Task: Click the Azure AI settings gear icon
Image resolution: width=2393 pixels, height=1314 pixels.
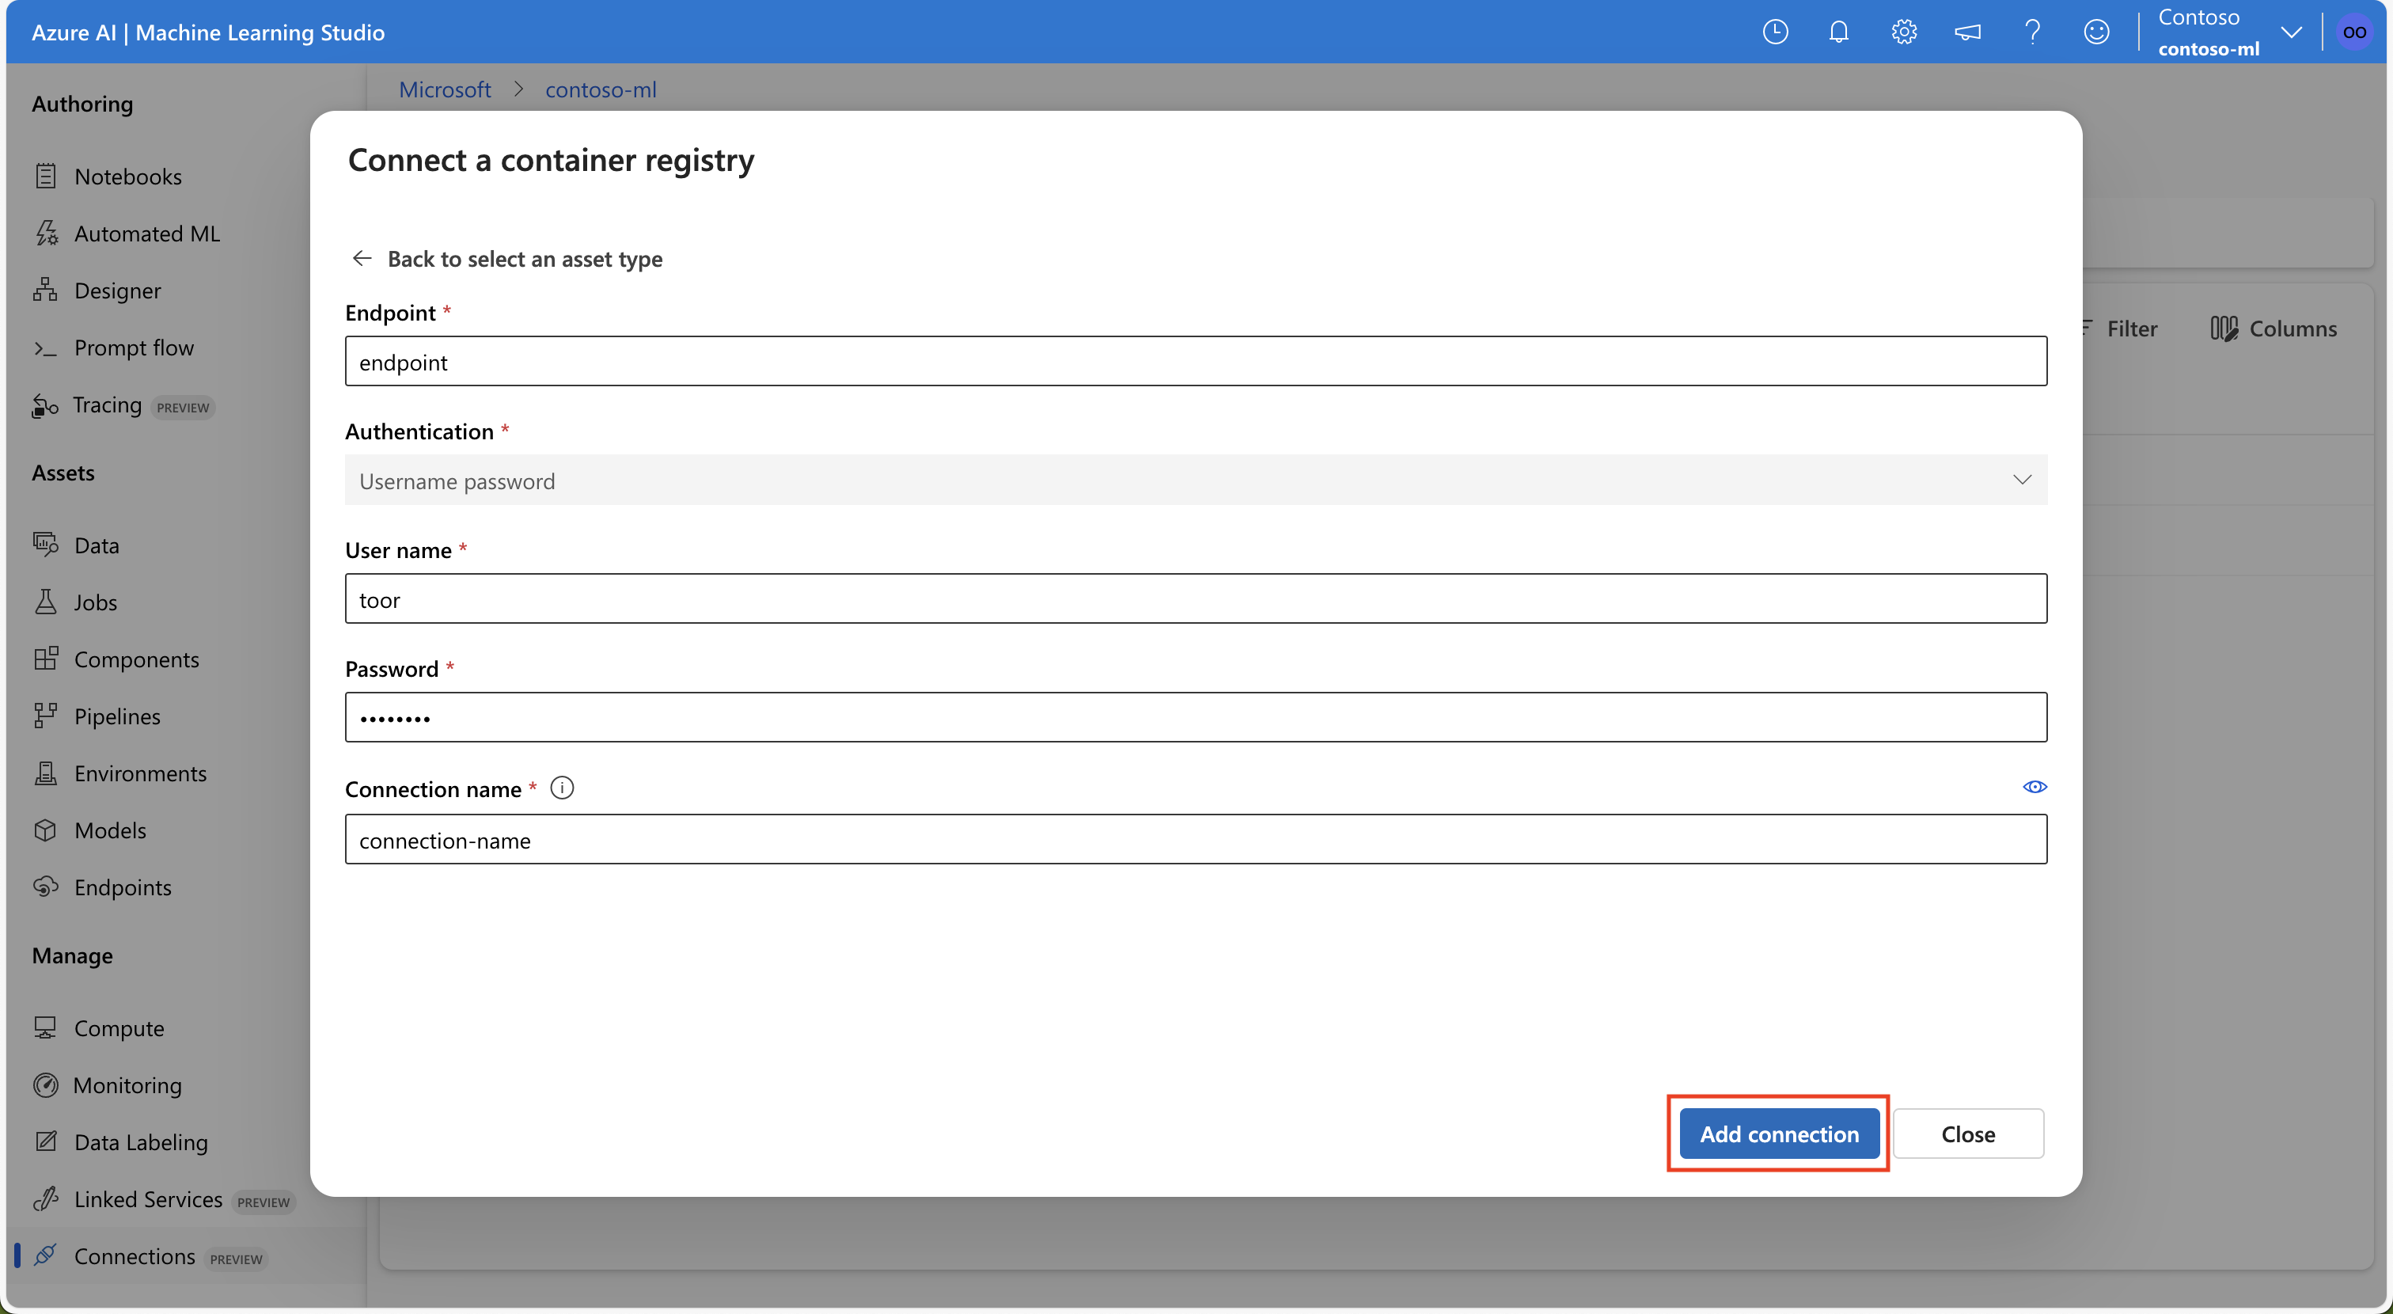Action: [1905, 31]
